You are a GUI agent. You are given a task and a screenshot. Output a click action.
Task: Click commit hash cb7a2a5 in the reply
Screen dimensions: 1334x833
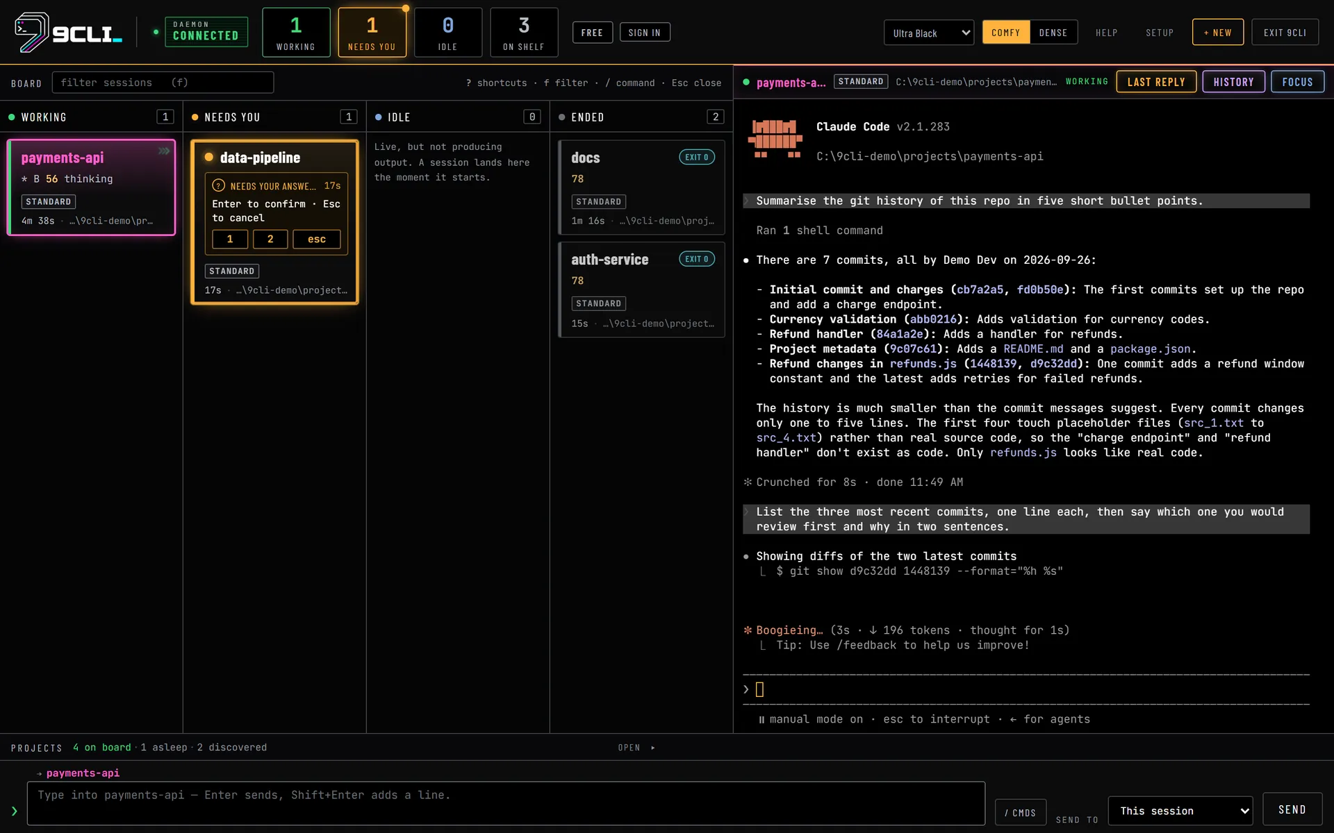(980, 289)
